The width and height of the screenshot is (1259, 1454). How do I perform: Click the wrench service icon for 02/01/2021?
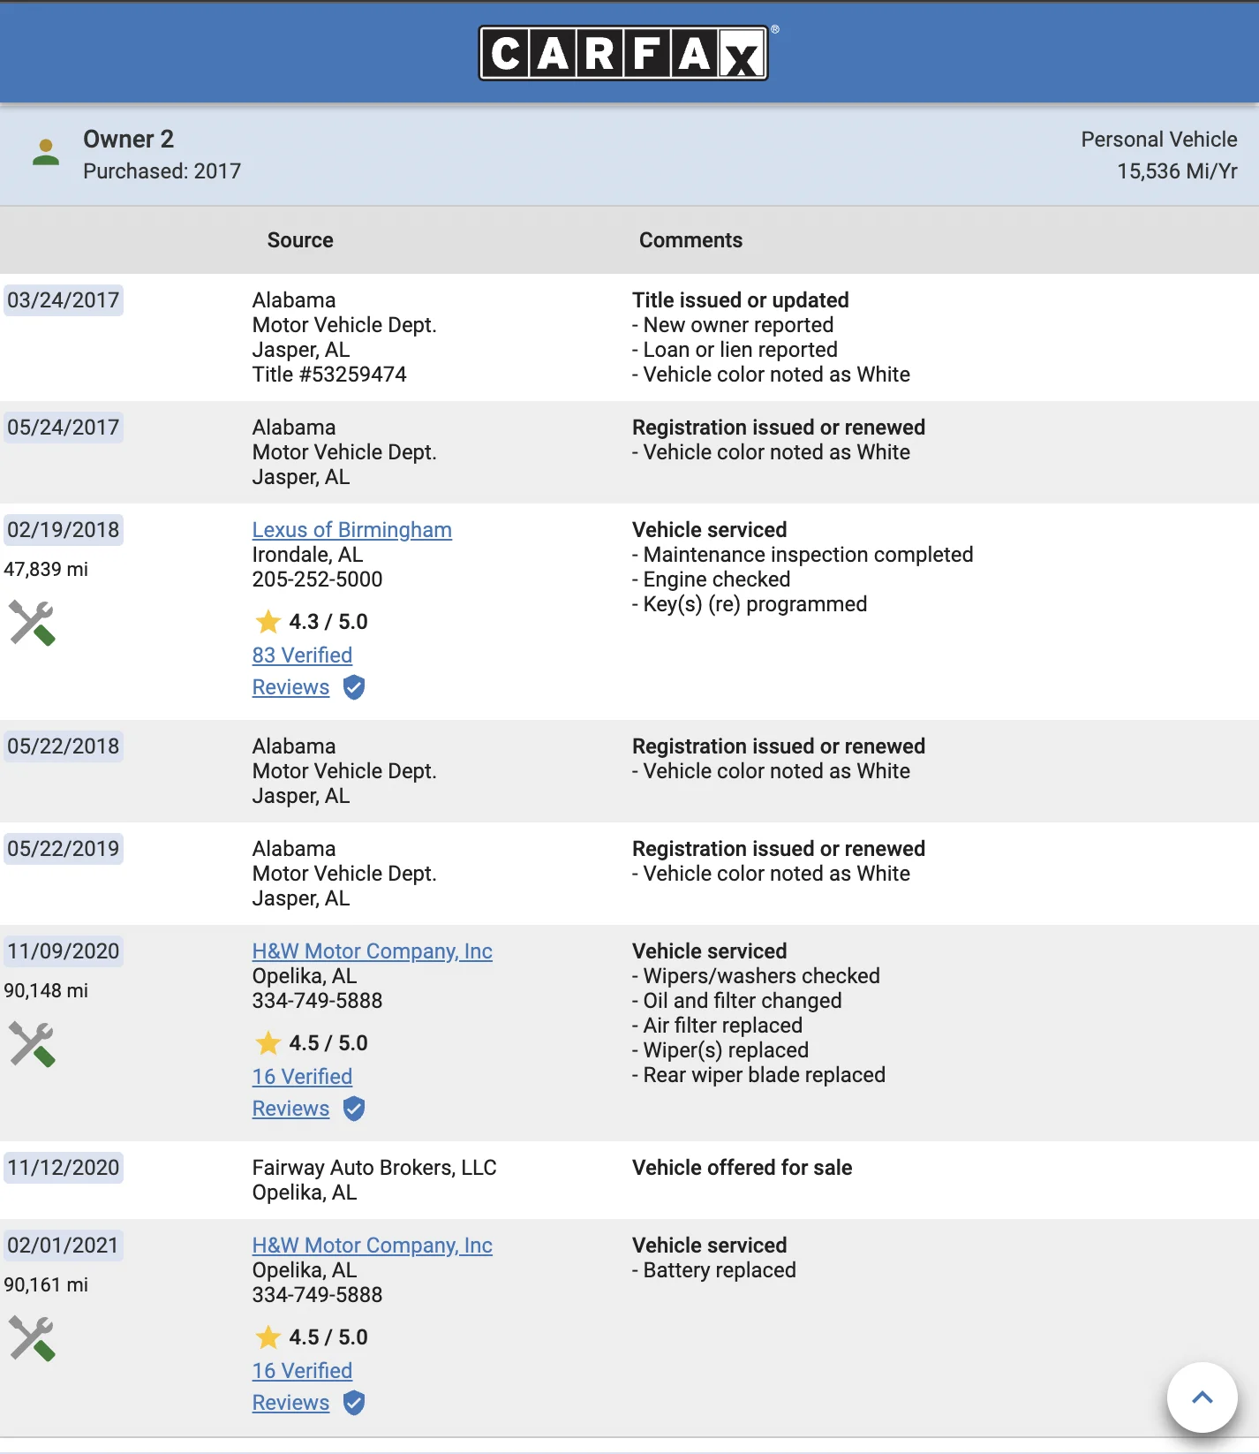[x=32, y=1338]
